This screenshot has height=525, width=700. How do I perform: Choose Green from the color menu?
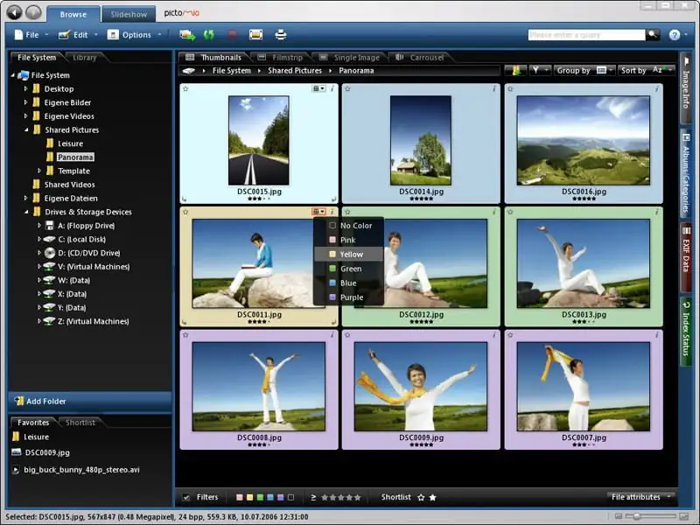[x=350, y=269]
